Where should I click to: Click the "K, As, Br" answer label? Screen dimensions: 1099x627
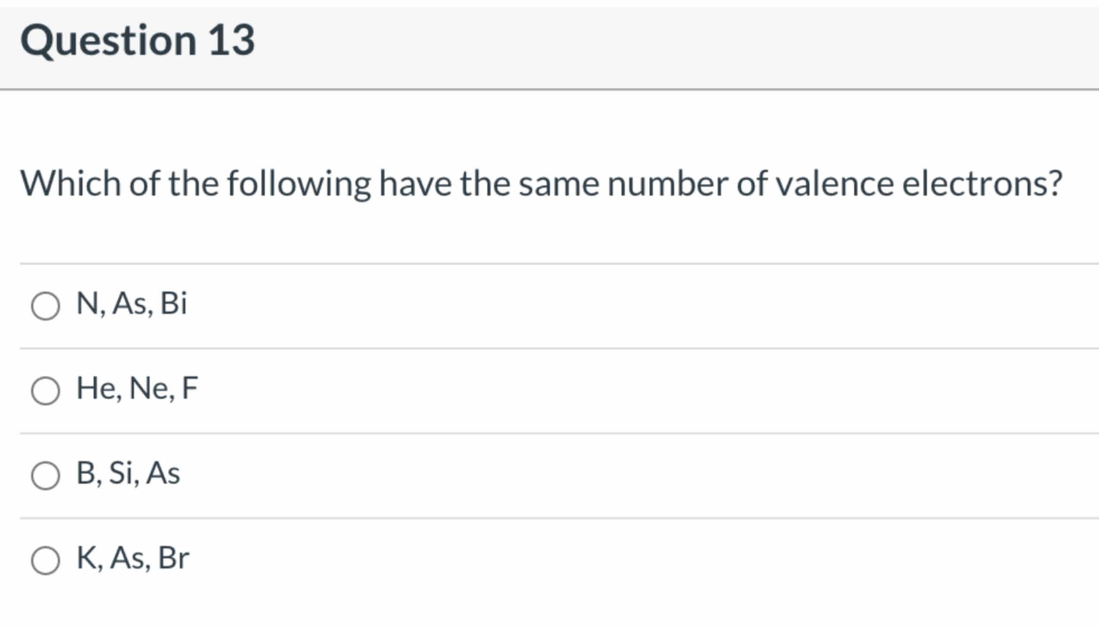(133, 558)
